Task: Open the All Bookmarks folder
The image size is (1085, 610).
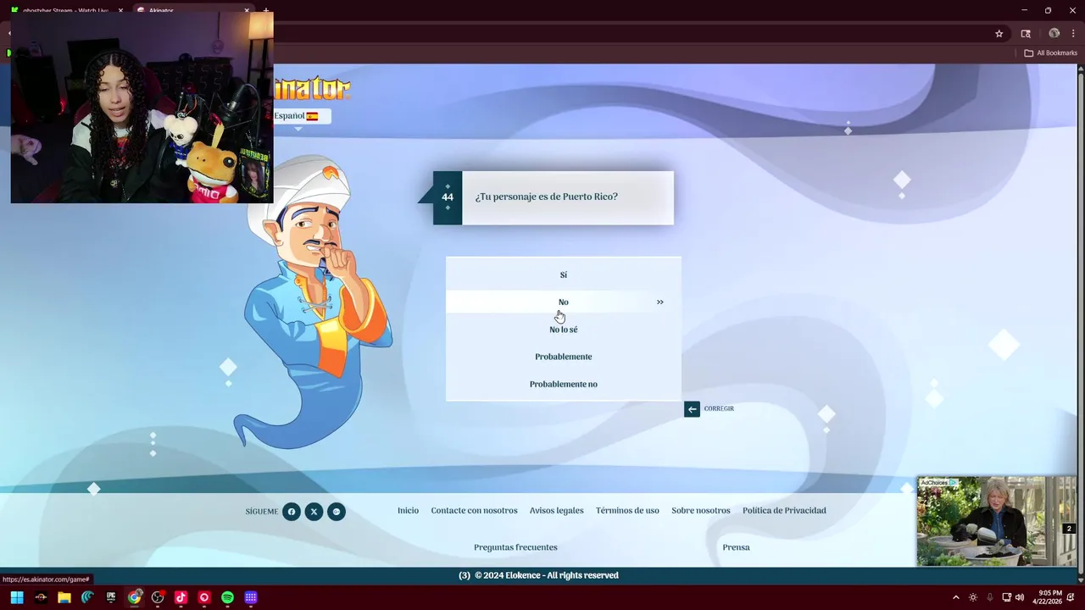Action: (1050, 53)
